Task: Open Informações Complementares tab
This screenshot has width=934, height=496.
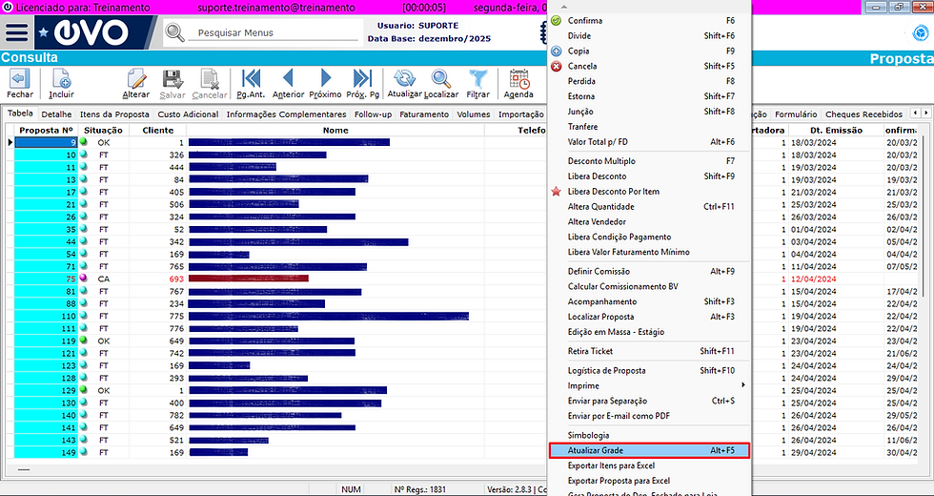Action: (x=287, y=114)
